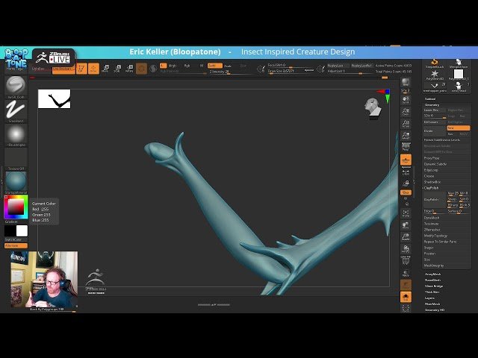The height and width of the screenshot is (358, 478).
Task: Expand the DynaMesh section
Action: [x=432, y=217]
